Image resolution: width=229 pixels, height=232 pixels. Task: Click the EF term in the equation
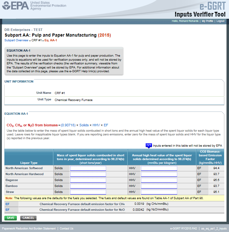[x=106, y=125]
